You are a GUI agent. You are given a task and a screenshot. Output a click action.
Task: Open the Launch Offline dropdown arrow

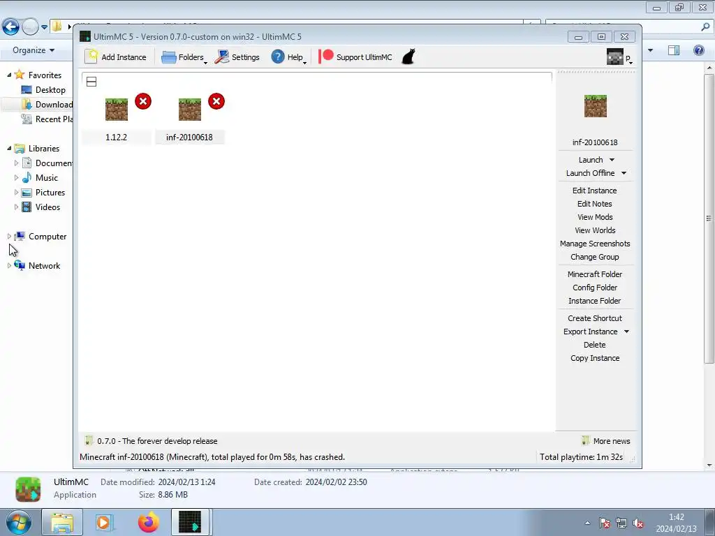[624, 173]
